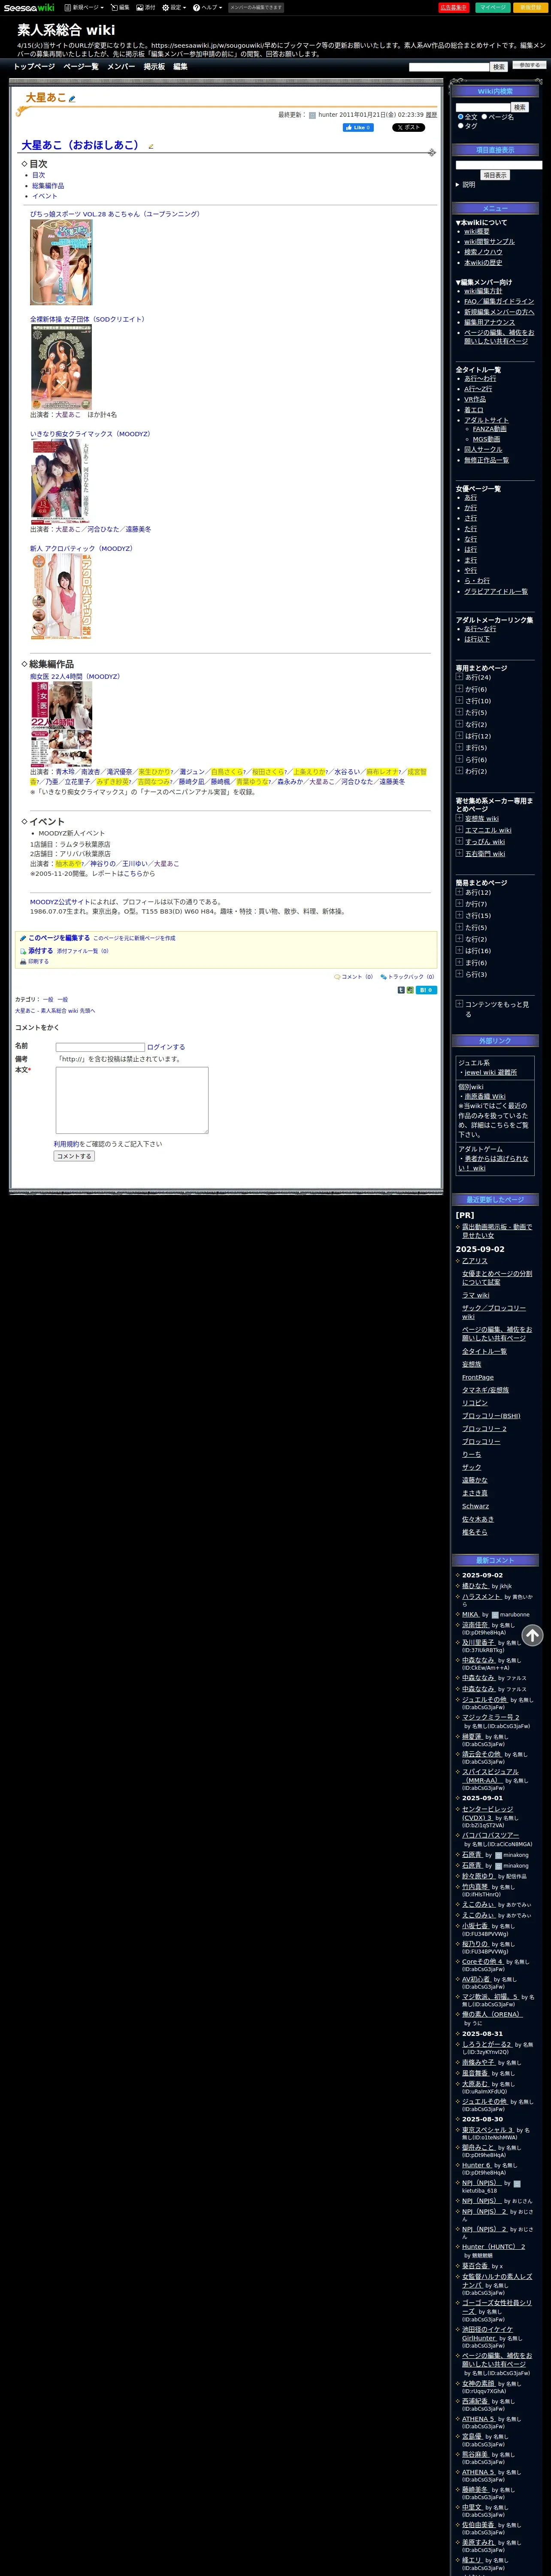Click the Tumblr share icon
The width and height of the screenshot is (551, 2576).
[x=401, y=990]
